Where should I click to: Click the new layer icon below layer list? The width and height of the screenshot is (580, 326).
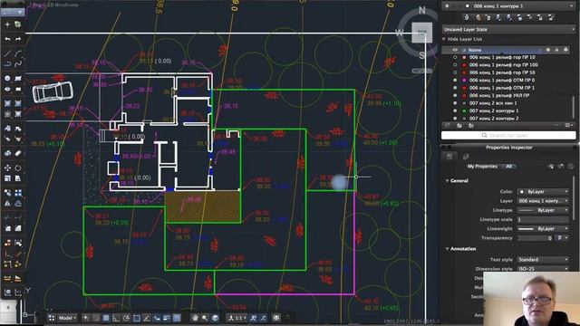coord(448,126)
